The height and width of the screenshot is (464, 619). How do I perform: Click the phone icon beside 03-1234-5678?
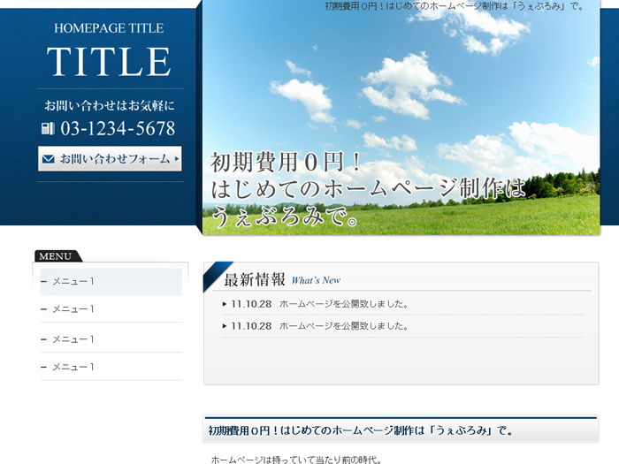tap(48, 129)
